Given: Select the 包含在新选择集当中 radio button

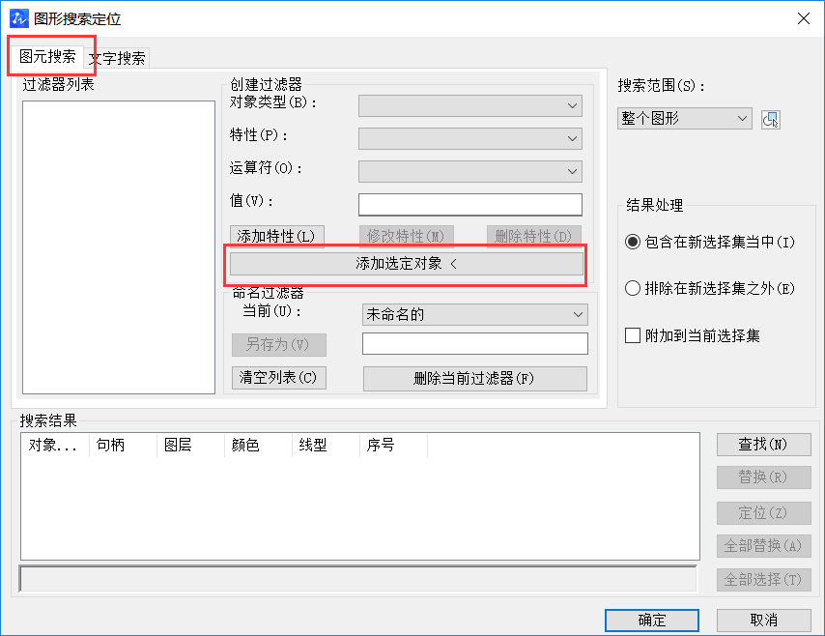Looking at the screenshot, I should click(635, 243).
